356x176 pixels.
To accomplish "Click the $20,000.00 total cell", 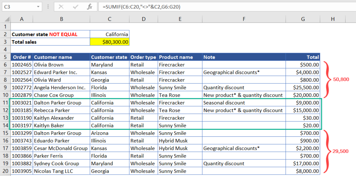I will click(303, 95).
